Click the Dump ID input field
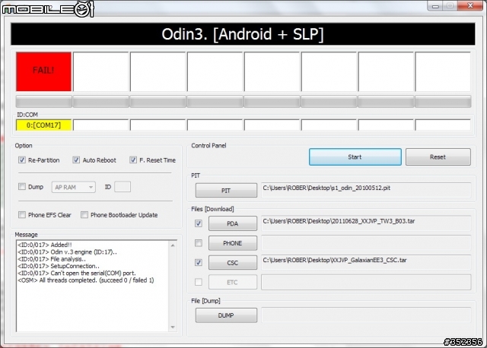The image size is (487, 348). (x=123, y=187)
